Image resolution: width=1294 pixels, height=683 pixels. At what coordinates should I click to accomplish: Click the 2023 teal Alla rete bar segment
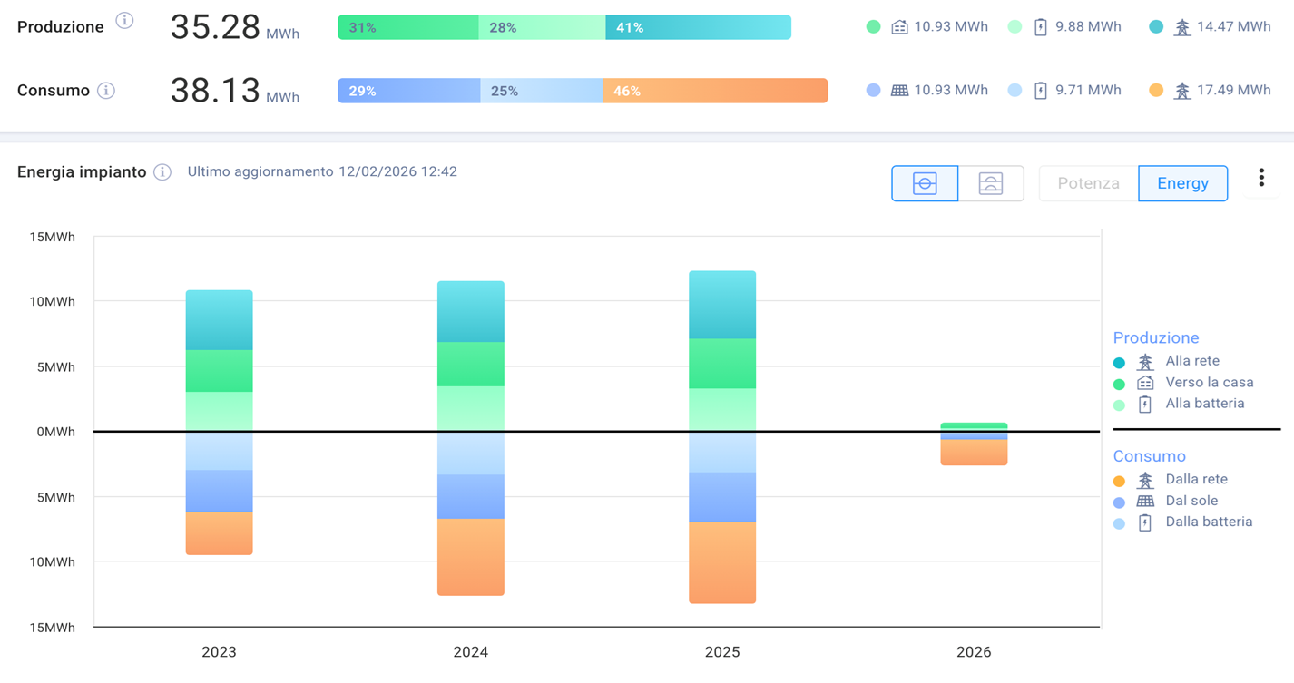coord(219,320)
